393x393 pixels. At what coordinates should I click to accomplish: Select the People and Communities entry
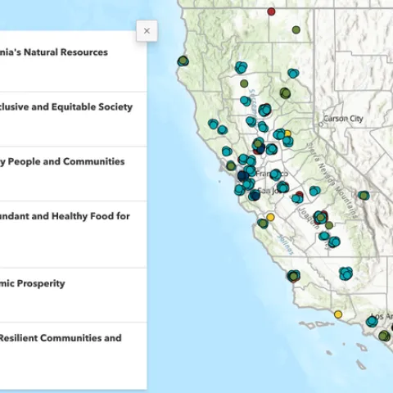point(73,174)
